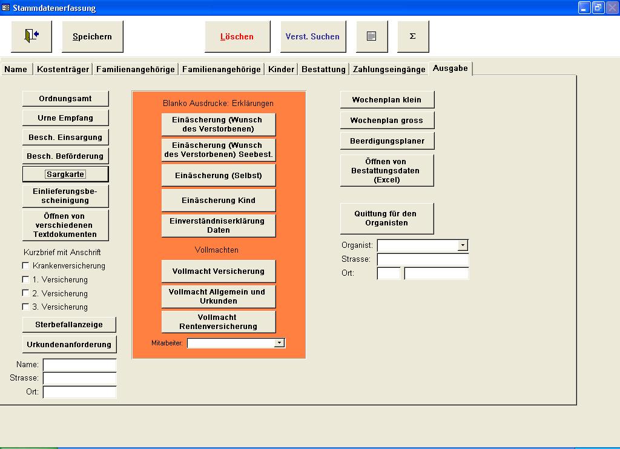The width and height of the screenshot is (620, 449).
Task: Open Wochenplan klein report
Action: click(386, 99)
